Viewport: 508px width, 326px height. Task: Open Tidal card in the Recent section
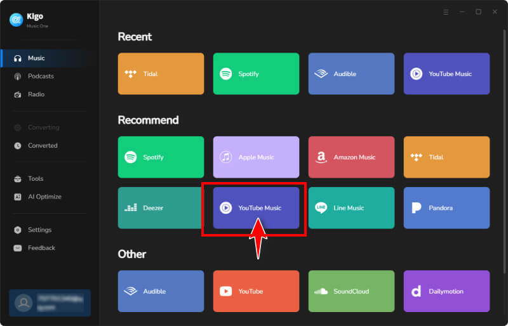pos(161,74)
